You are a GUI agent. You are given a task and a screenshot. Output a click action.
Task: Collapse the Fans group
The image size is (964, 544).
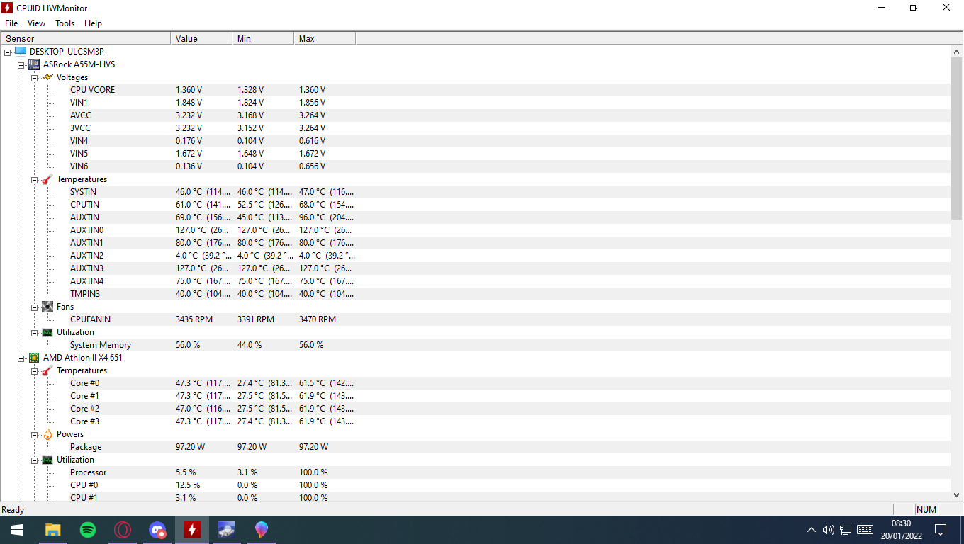(x=34, y=307)
